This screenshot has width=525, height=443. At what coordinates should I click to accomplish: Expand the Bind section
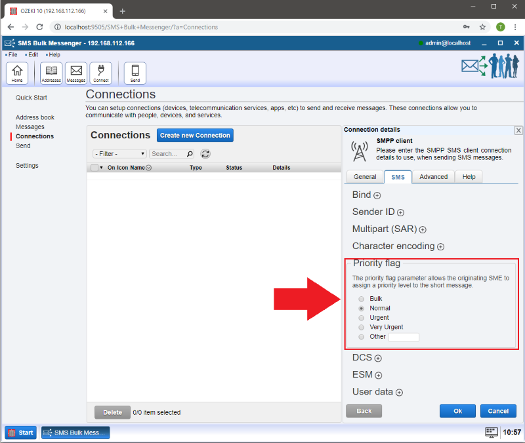click(x=377, y=195)
